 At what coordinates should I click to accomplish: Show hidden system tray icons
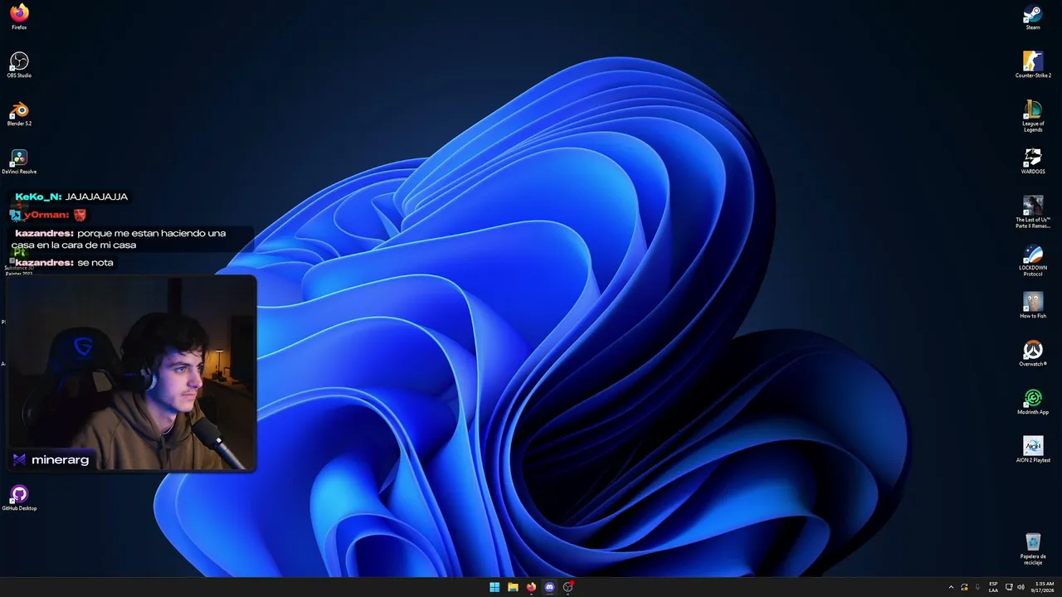click(x=951, y=587)
